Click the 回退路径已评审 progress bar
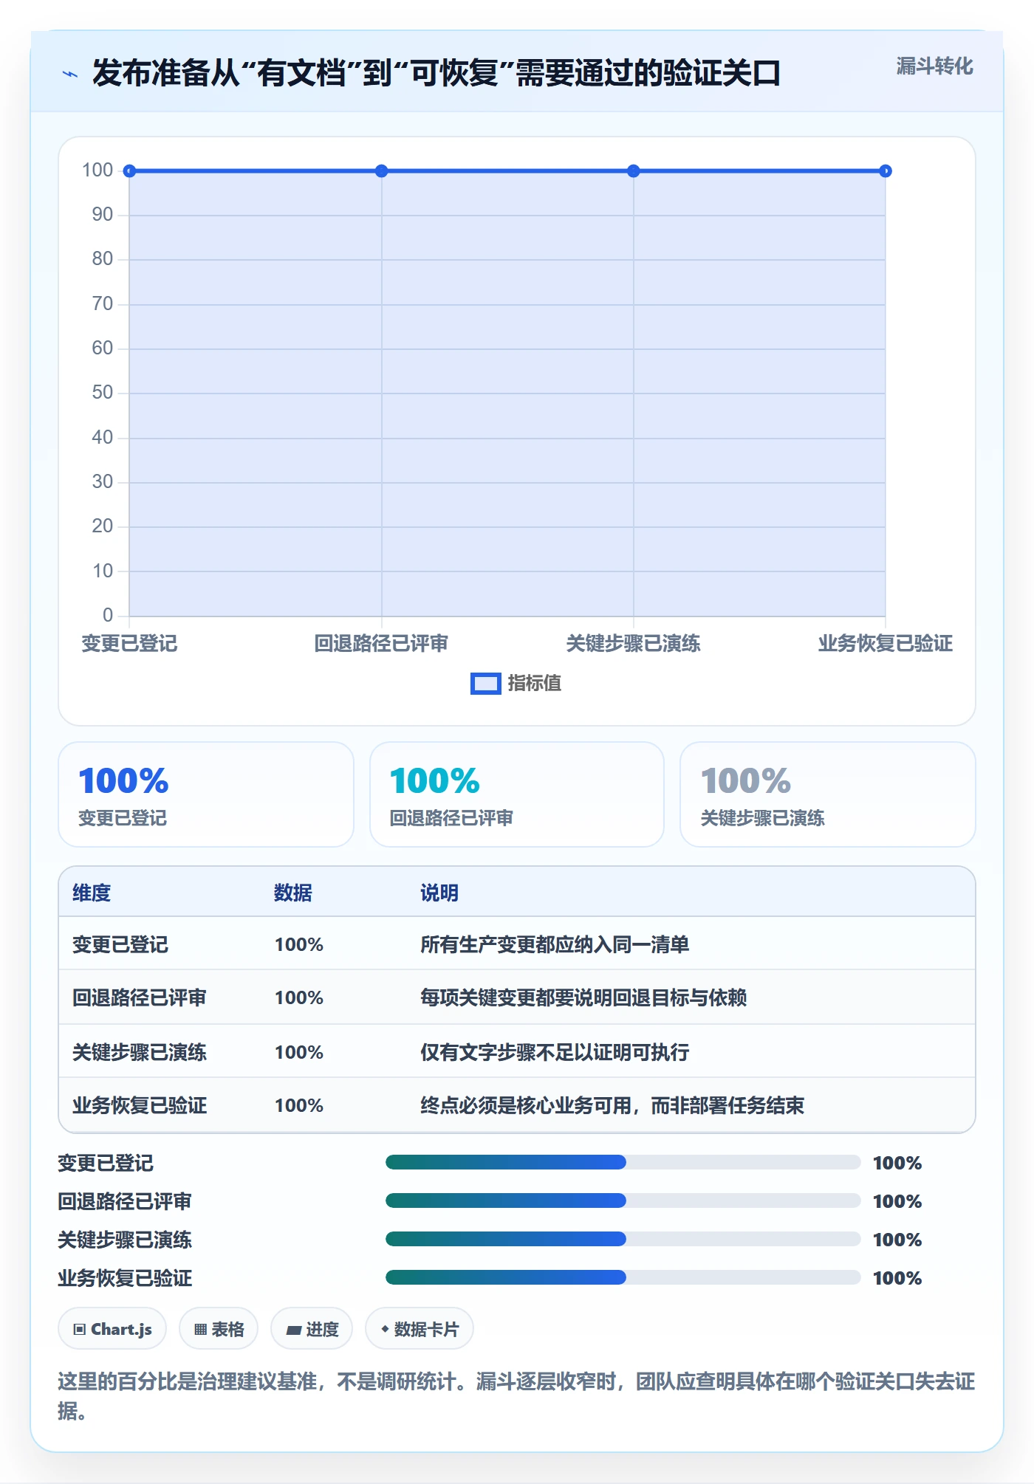1034x1484 pixels. [x=623, y=1201]
